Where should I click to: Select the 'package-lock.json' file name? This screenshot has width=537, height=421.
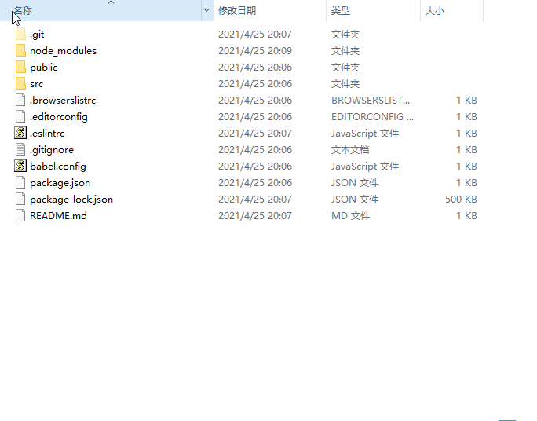coord(71,199)
